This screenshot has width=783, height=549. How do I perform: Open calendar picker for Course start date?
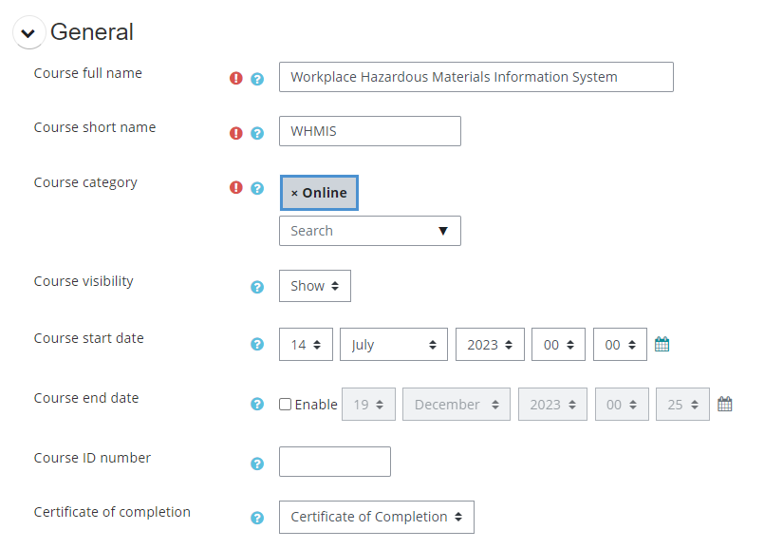[x=662, y=345]
